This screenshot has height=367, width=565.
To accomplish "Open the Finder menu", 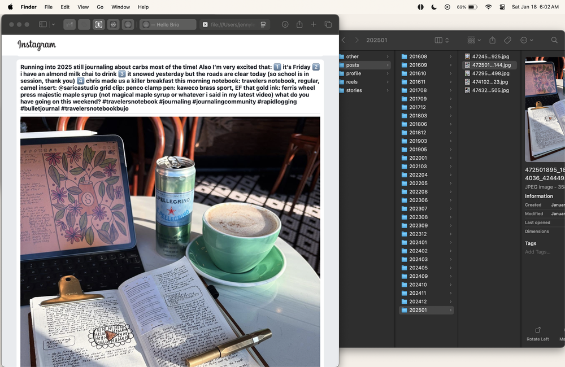I will coord(28,7).
